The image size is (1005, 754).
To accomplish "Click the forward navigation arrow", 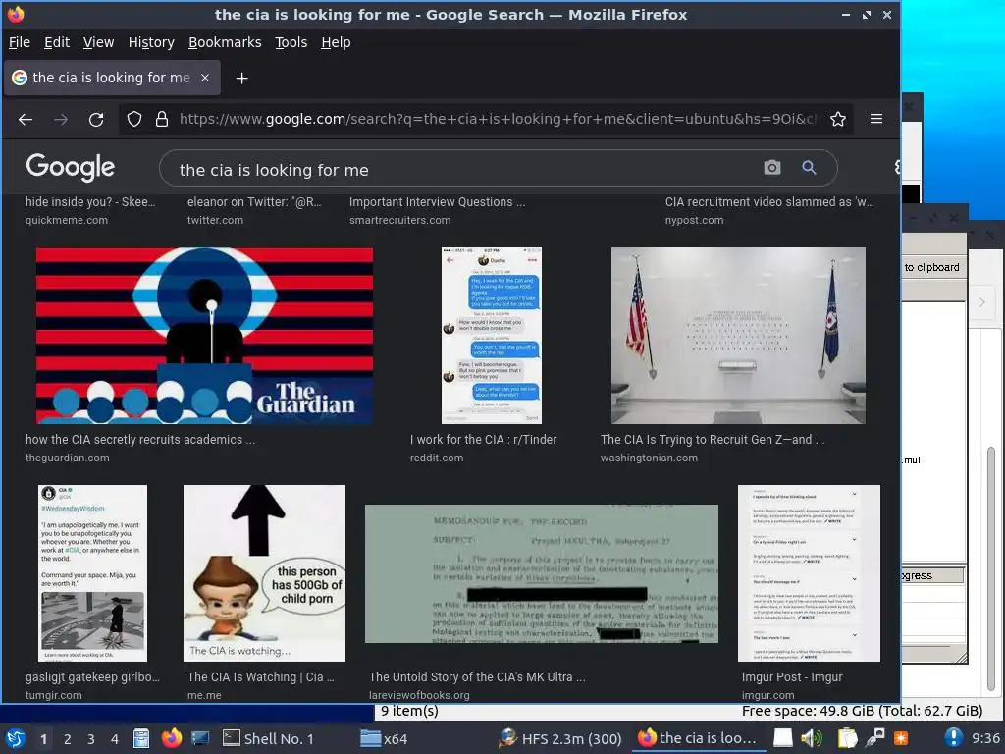I will [61, 119].
